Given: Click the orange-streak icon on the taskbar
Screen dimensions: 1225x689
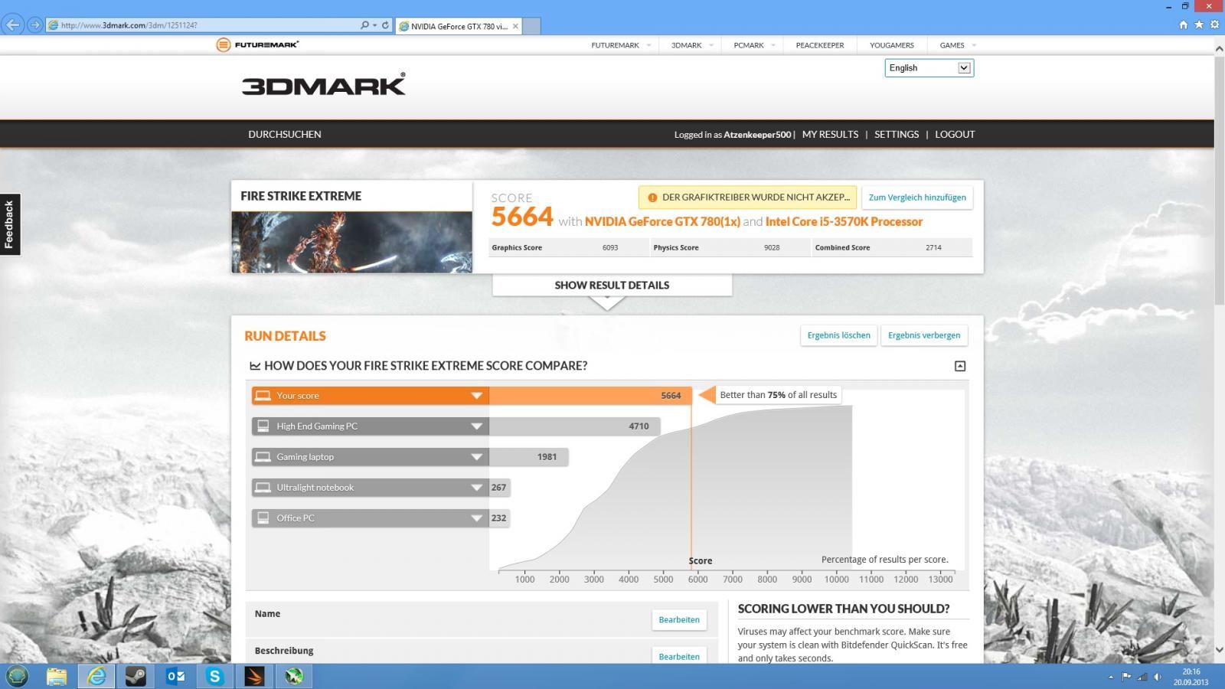Looking at the screenshot, I should point(254,676).
